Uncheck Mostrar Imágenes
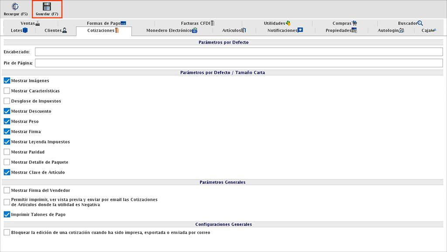The height and width of the screenshot is (252, 447). coord(6,80)
